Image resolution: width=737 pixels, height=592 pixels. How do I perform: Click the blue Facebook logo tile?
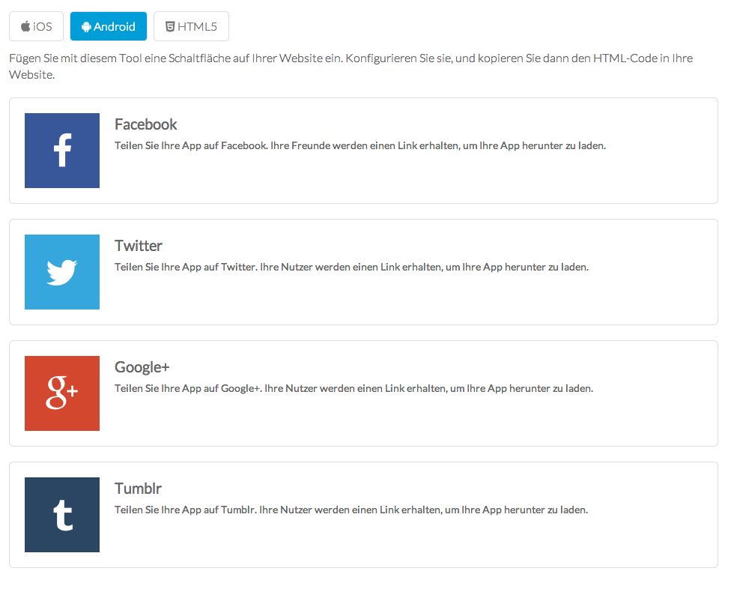(x=62, y=151)
